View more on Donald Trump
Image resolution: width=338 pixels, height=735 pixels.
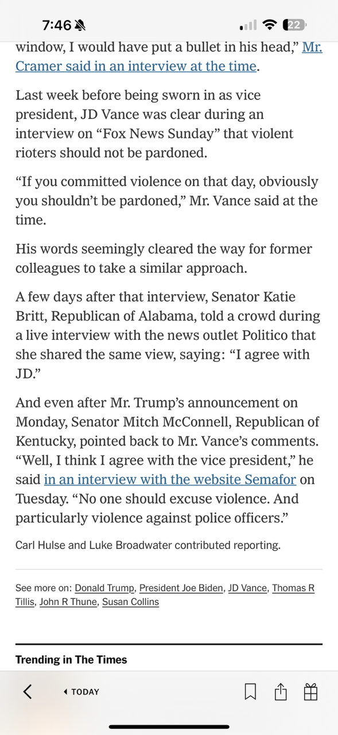coord(105,588)
